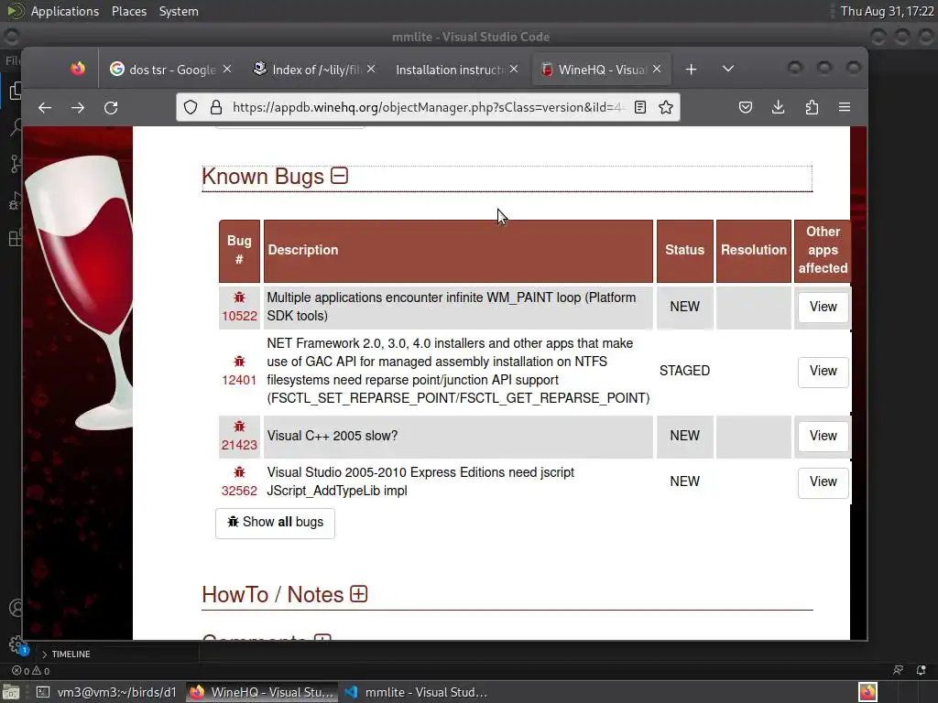The height and width of the screenshot is (703, 938).
Task: Click show desktop icon in bottom panel
Action: click(11, 692)
